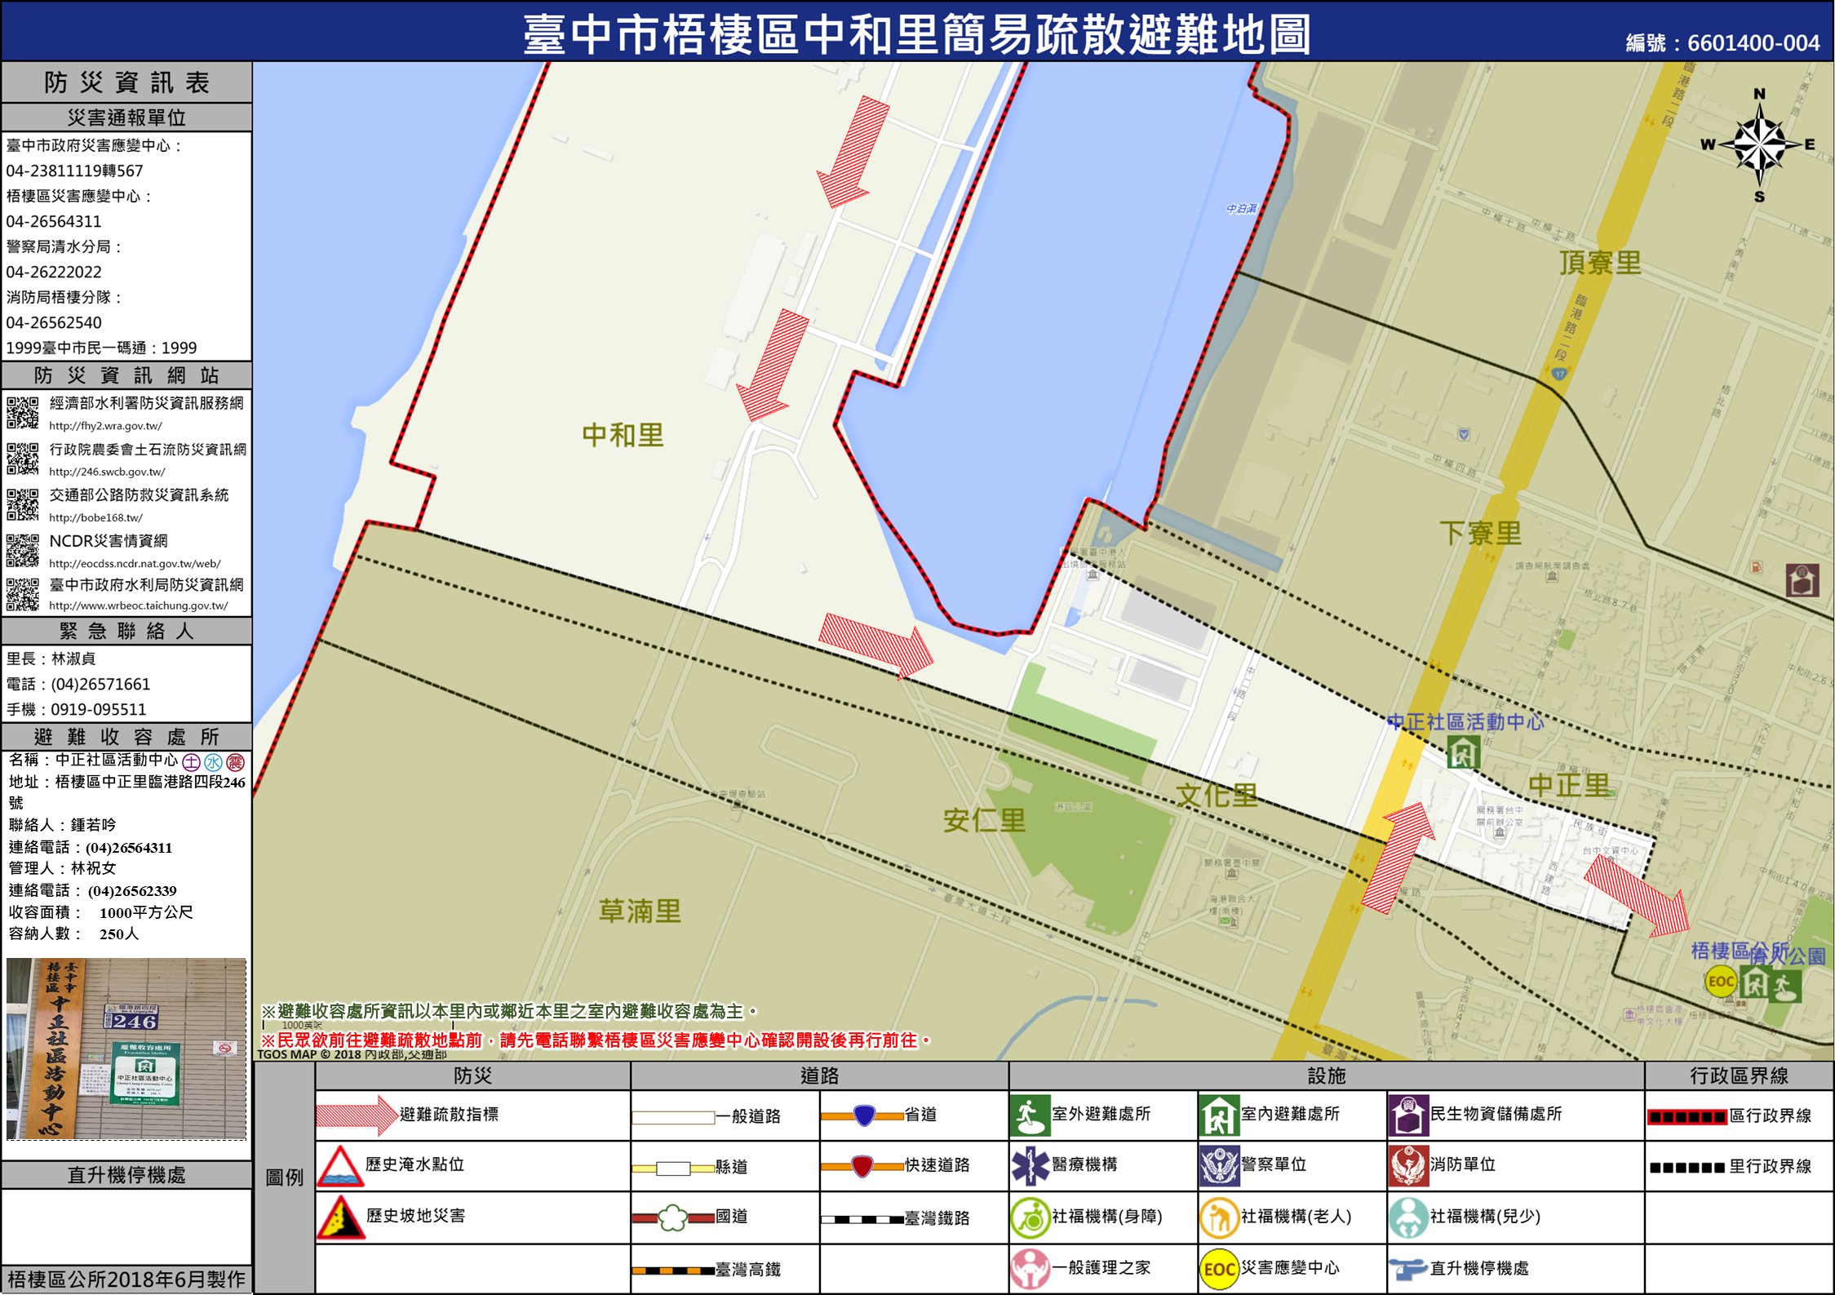Viewport: 1835px width, 1295px height.
Task: Click the general nursing home icon in legend
Action: pyautogui.click(x=1030, y=1268)
